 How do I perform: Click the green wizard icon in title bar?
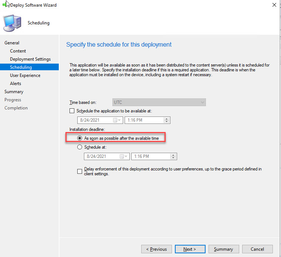pos(4,5)
